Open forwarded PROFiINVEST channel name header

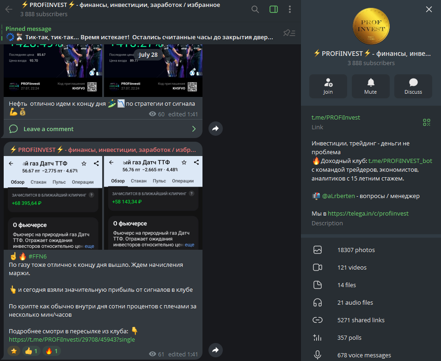click(x=103, y=150)
